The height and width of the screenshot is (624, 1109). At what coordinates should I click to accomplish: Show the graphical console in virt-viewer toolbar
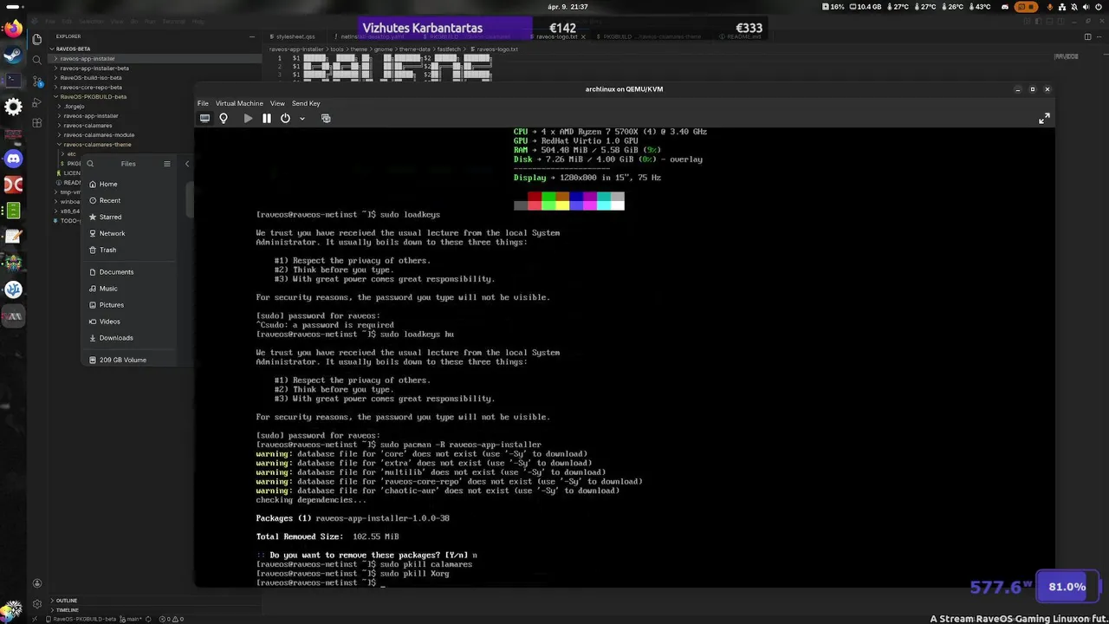(204, 118)
